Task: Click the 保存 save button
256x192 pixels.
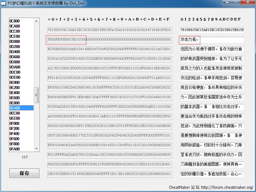Action: click(x=24, y=173)
